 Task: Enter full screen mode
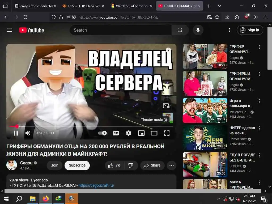coord(167,133)
